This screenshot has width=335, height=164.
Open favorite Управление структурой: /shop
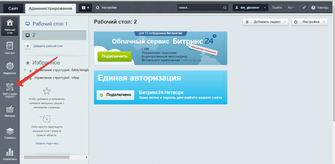(x=57, y=78)
